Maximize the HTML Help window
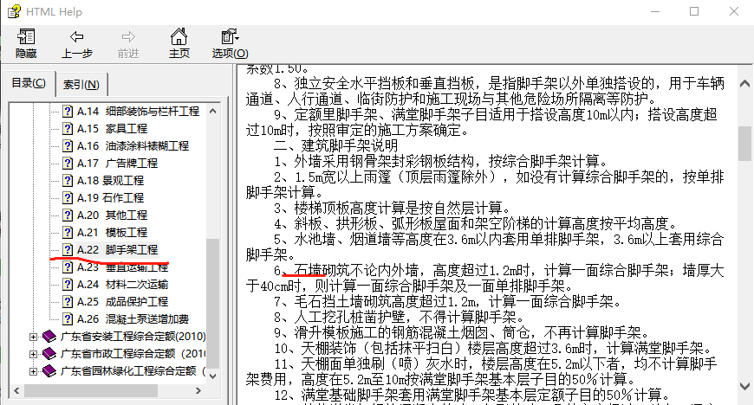Screen dimensions: 754x405 694,11
